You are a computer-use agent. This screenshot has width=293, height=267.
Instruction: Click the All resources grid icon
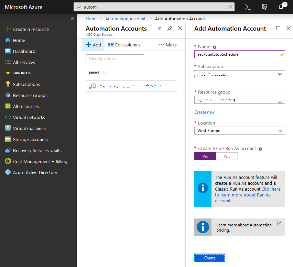coord(8,106)
